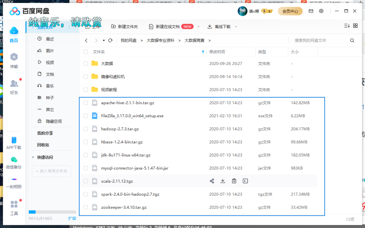This screenshot has height=228, width=365.
Task: Refresh the file list
Action: coord(110,40)
